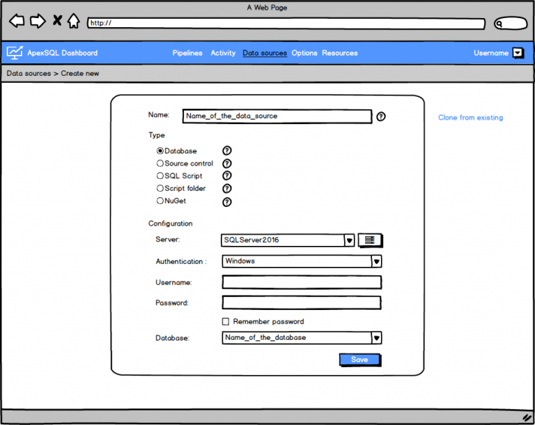The width and height of the screenshot is (535, 425).
Task: Click the browser home icon
Action: point(73,21)
